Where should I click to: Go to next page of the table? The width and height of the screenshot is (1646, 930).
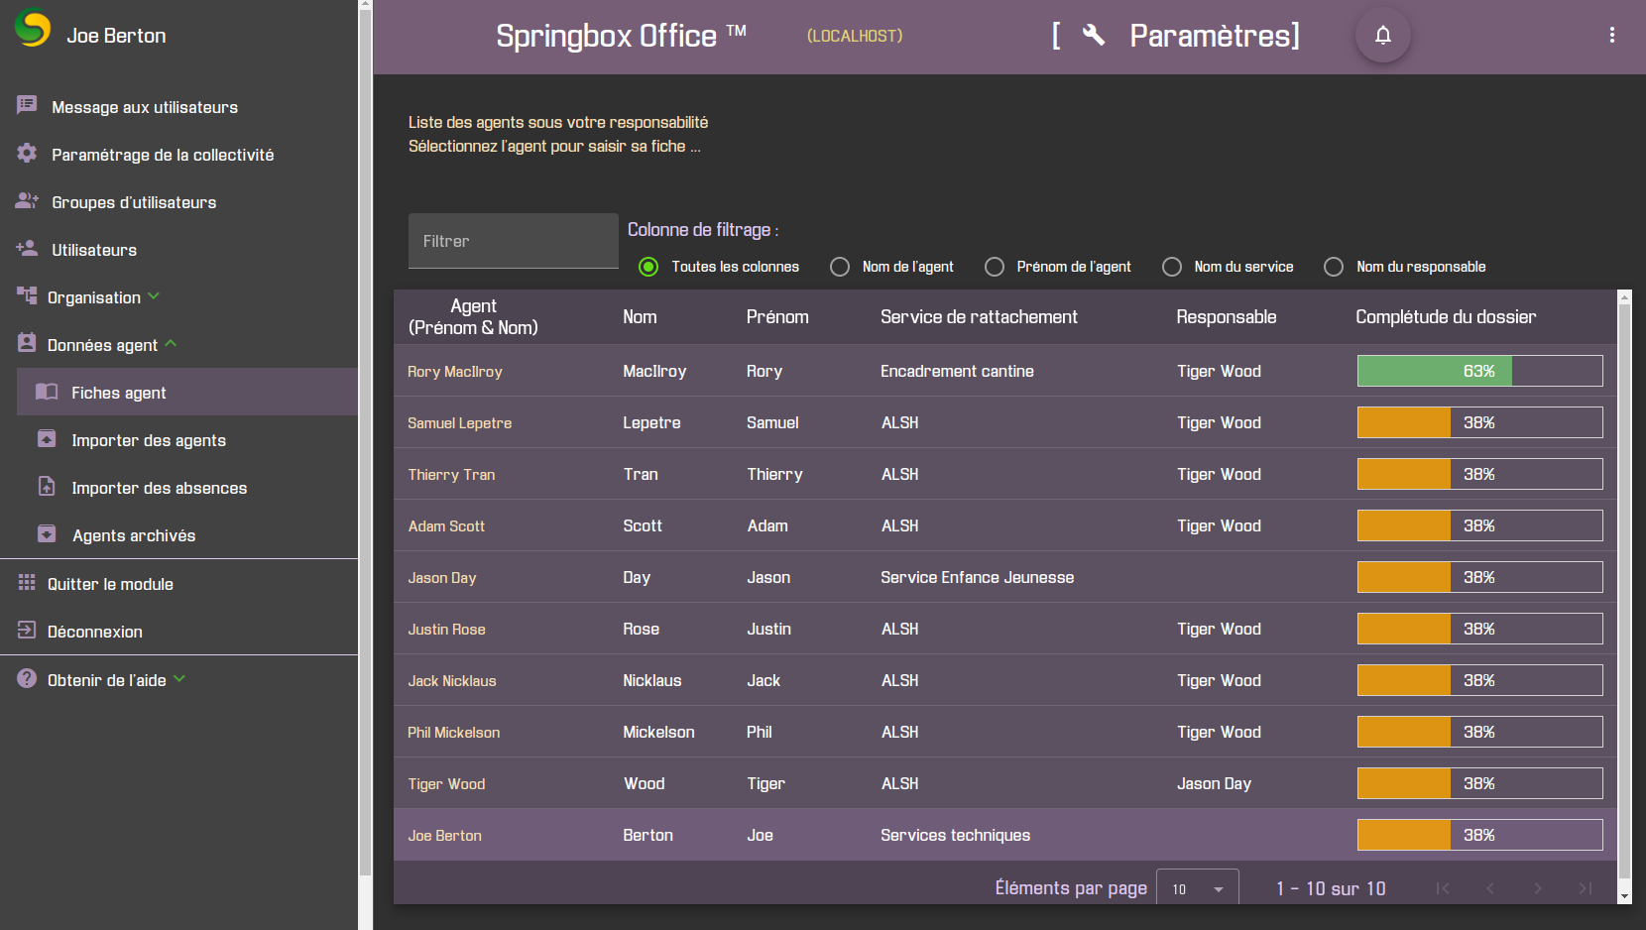[1538, 888]
